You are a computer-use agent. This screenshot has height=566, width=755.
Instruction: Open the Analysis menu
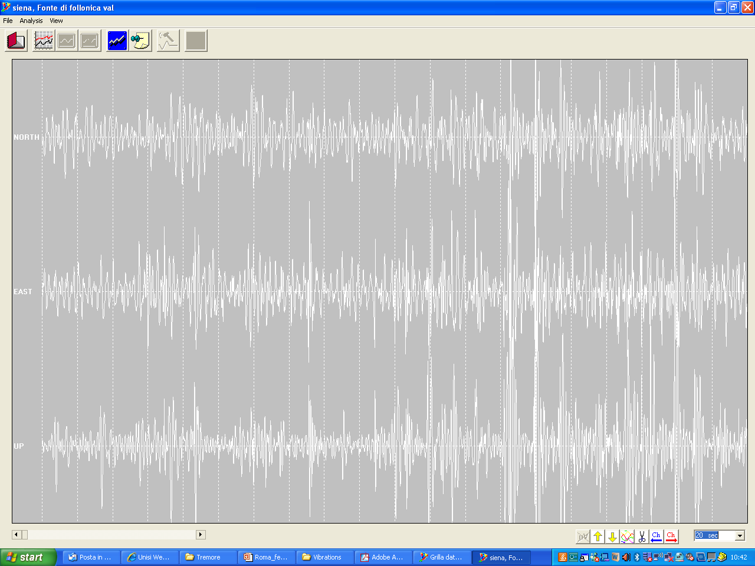31,21
